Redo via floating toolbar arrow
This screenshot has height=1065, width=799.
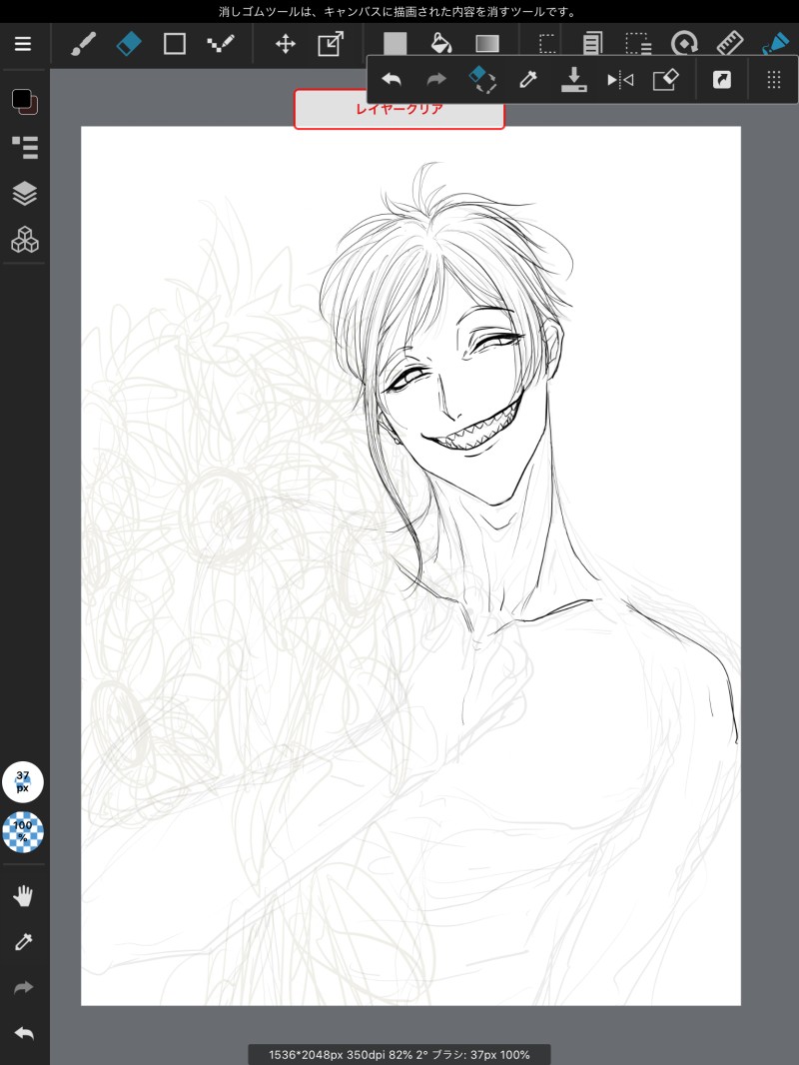436,80
